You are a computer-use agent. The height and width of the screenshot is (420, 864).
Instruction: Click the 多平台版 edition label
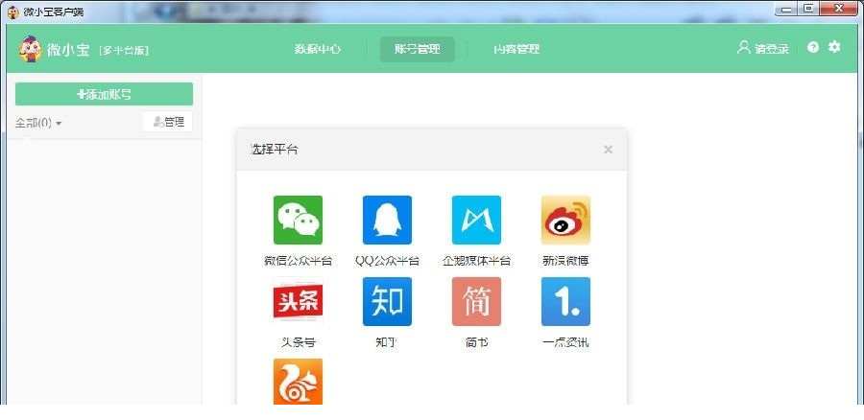(124, 50)
